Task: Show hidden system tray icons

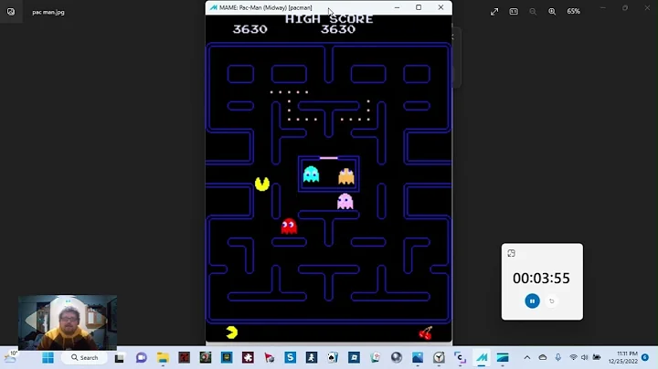Action: point(527,358)
